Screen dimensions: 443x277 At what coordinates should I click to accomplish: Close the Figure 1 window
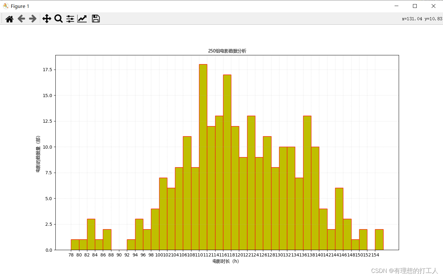pyautogui.click(x=434, y=6)
